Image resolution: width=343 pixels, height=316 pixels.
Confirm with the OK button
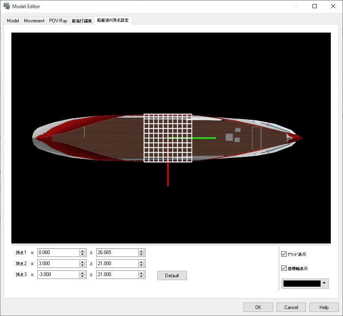coord(258,307)
